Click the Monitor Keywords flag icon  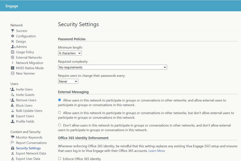point(12,137)
